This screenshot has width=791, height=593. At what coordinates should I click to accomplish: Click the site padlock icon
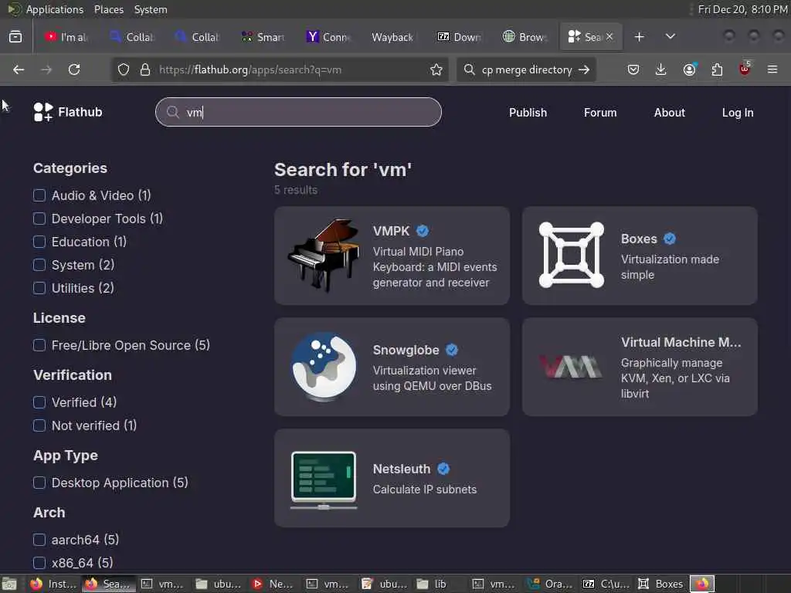pos(145,69)
